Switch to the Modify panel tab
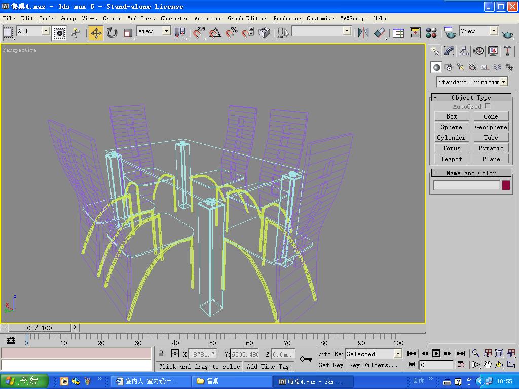This screenshot has width=519, height=389. tap(449, 51)
